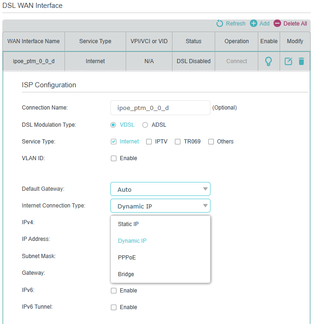Click the DSL Disabled status cell
The width and height of the screenshot is (313, 324).
pos(193,61)
